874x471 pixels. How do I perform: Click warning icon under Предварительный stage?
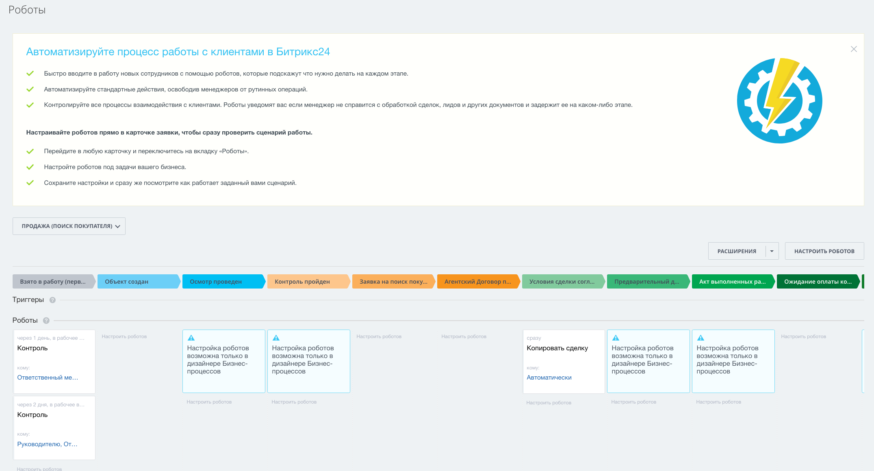(x=616, y=338)
